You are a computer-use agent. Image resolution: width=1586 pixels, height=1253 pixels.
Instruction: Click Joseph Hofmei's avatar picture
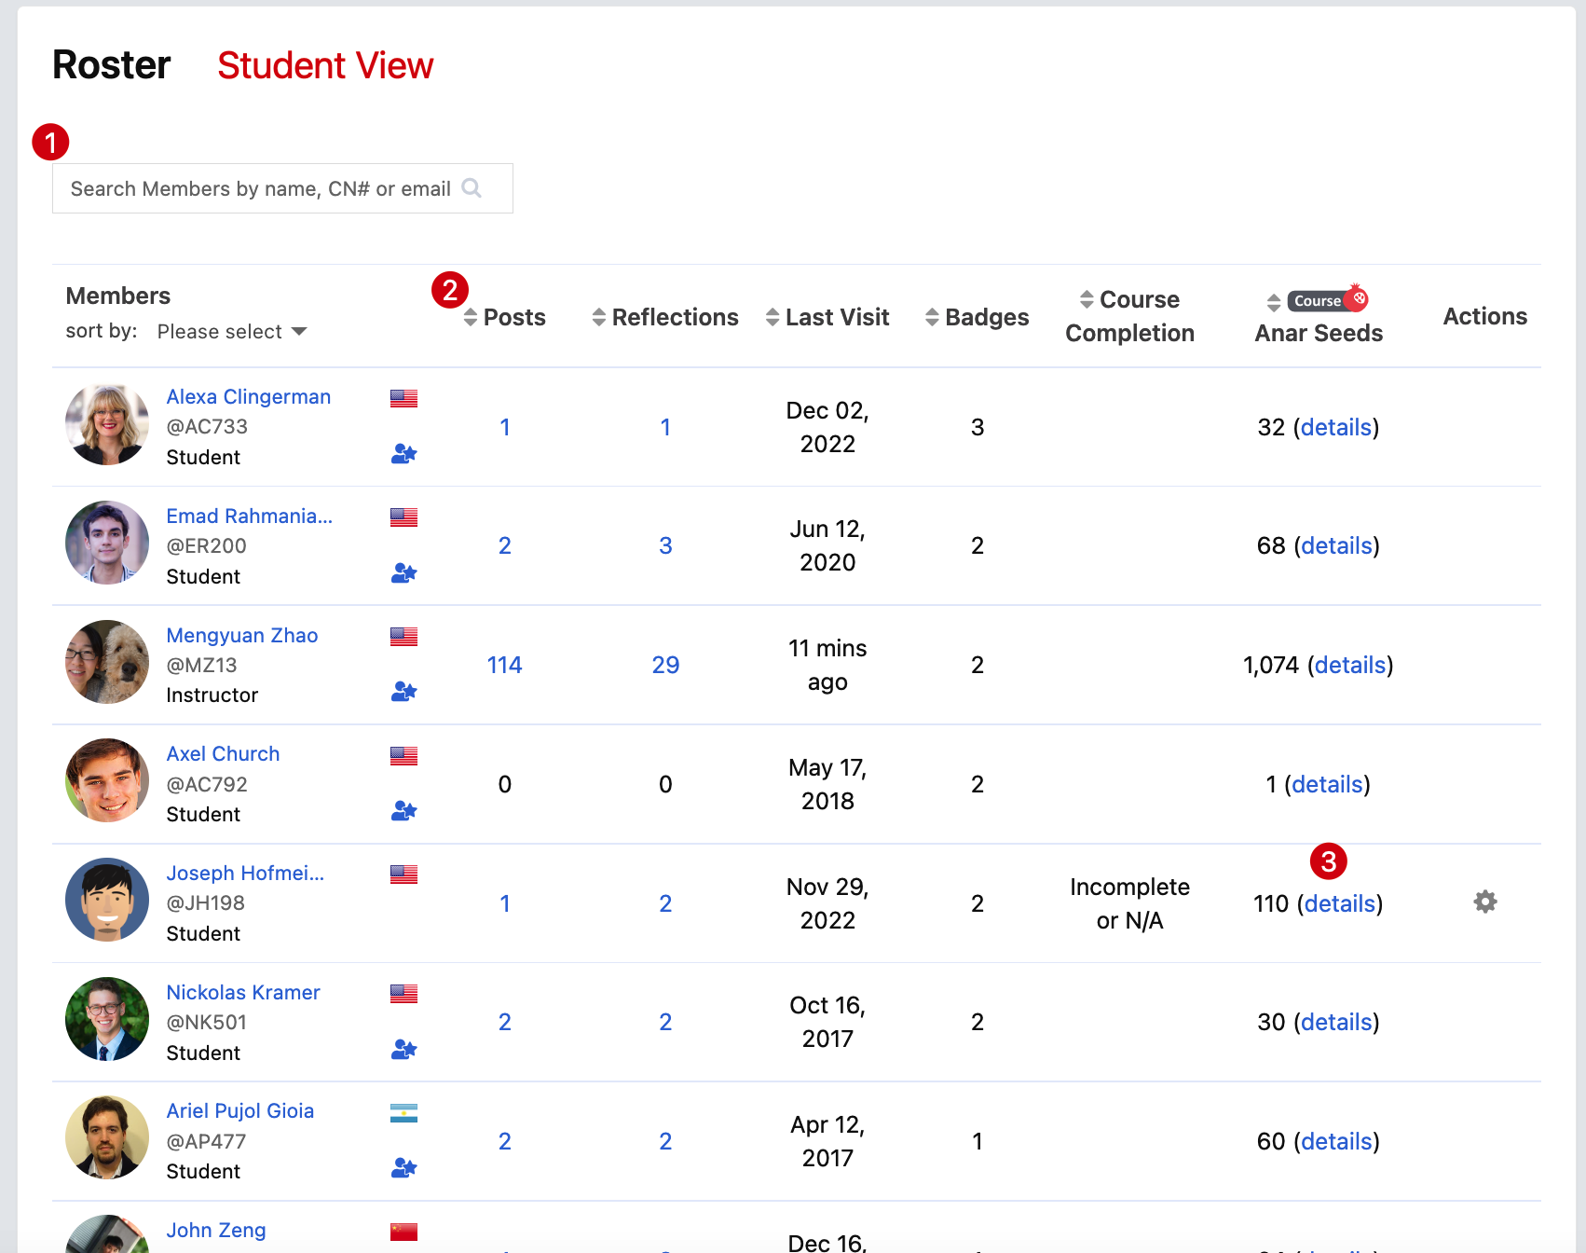[107, 900]
